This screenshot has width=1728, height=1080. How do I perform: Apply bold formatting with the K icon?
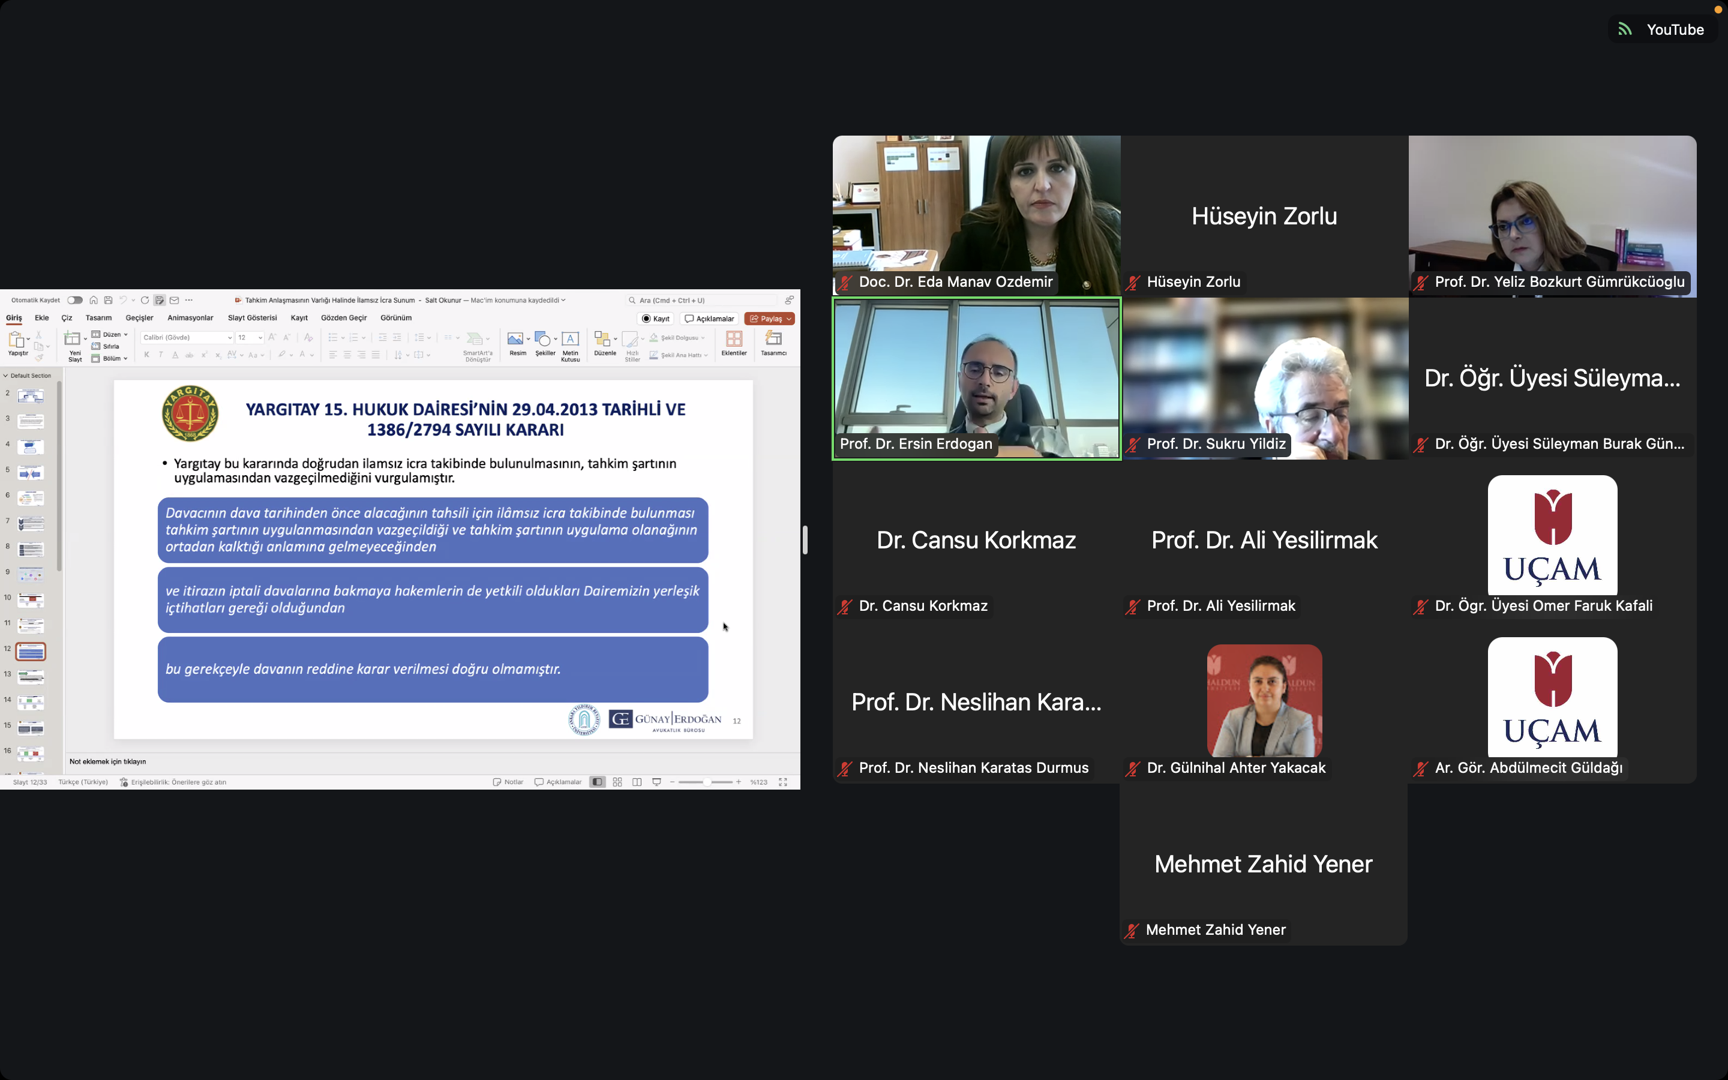pos(146,354)
